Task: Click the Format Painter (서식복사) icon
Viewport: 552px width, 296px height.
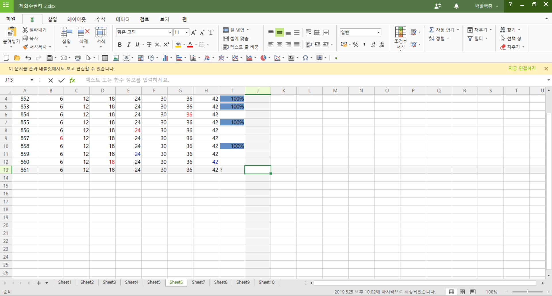Action: click(x=26, y=47)
